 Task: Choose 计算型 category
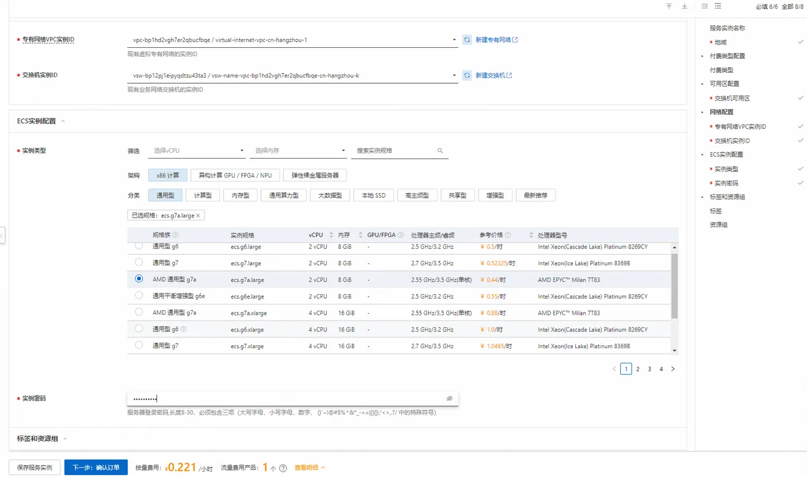[x=203, y=195]
